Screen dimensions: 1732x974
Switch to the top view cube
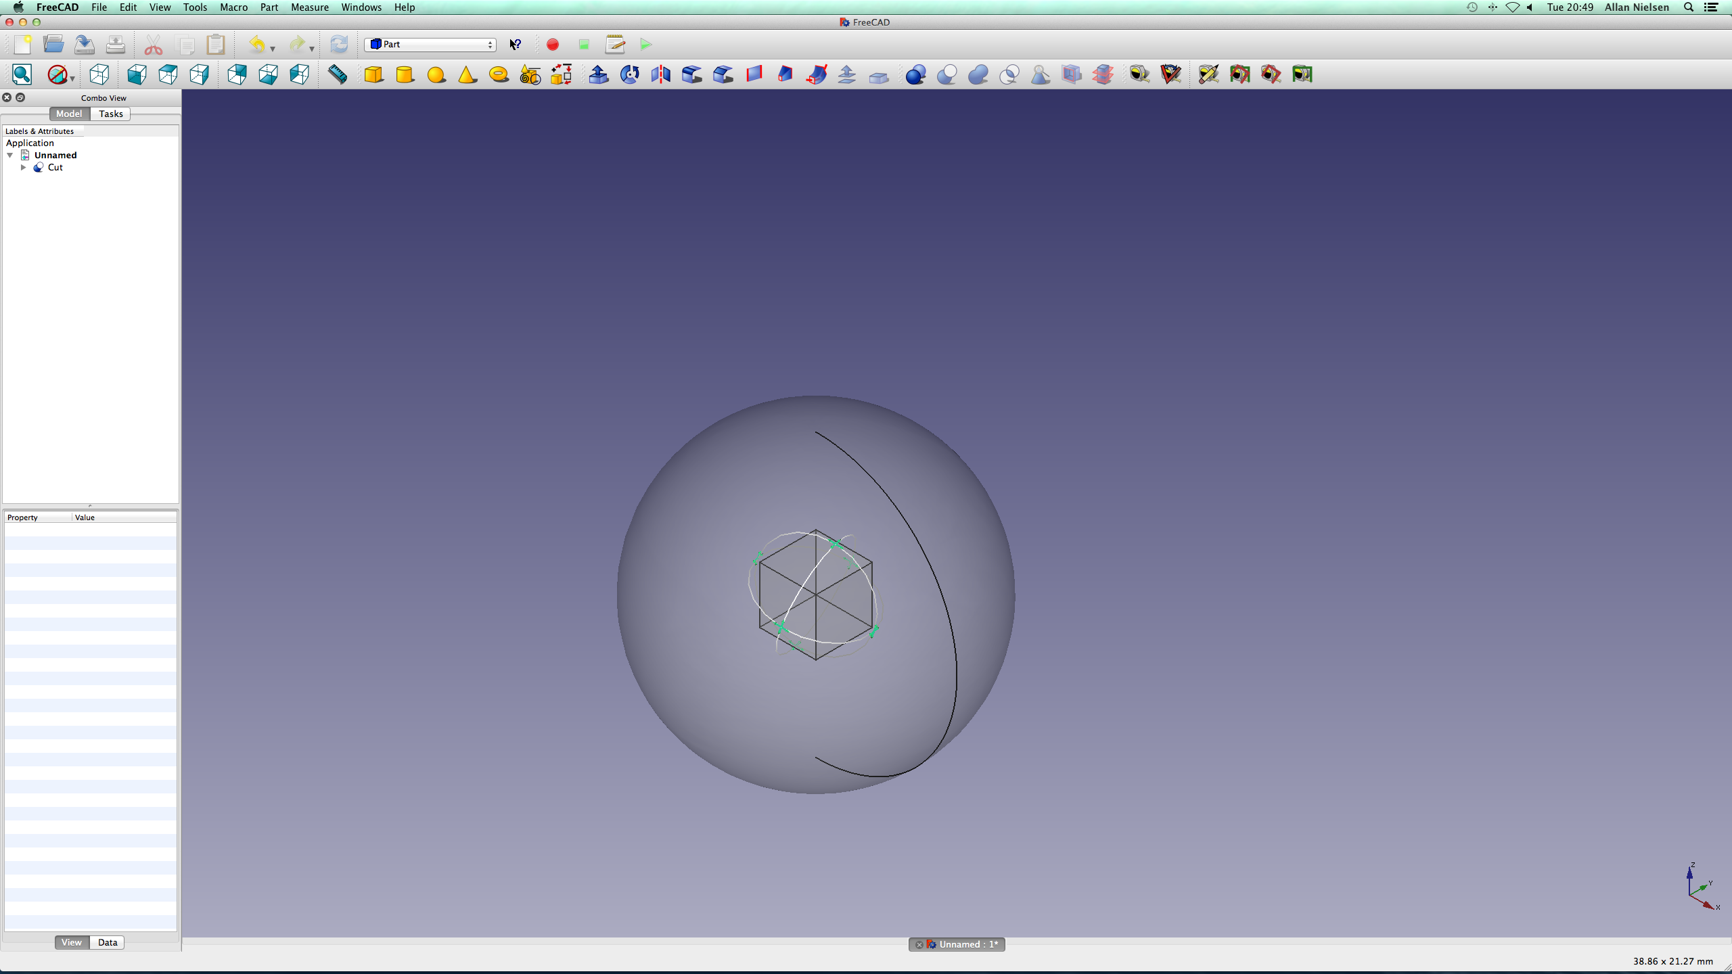point(168,74)
